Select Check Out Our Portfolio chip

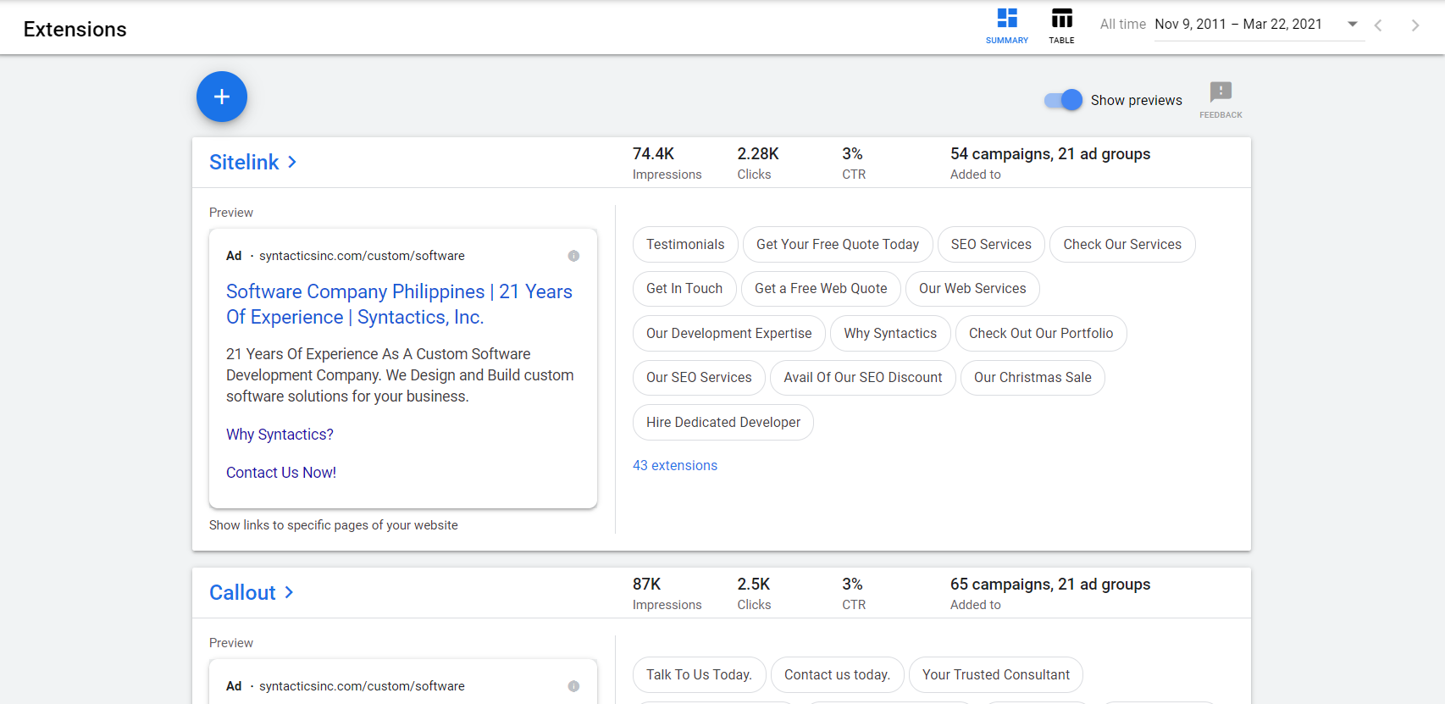click(x=1041, y=334)
